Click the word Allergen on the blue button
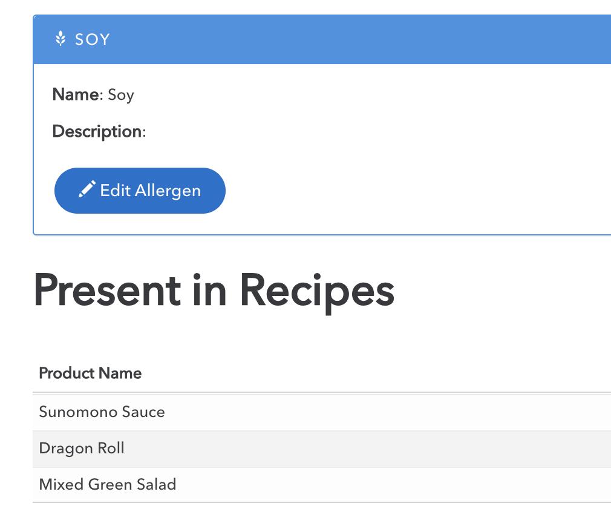This screenshot has width=611, height=529. [x=168, y=191]
